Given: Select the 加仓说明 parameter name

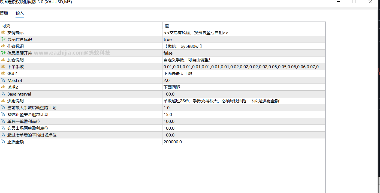Looking at the screenshot, I should click(16, 60).
